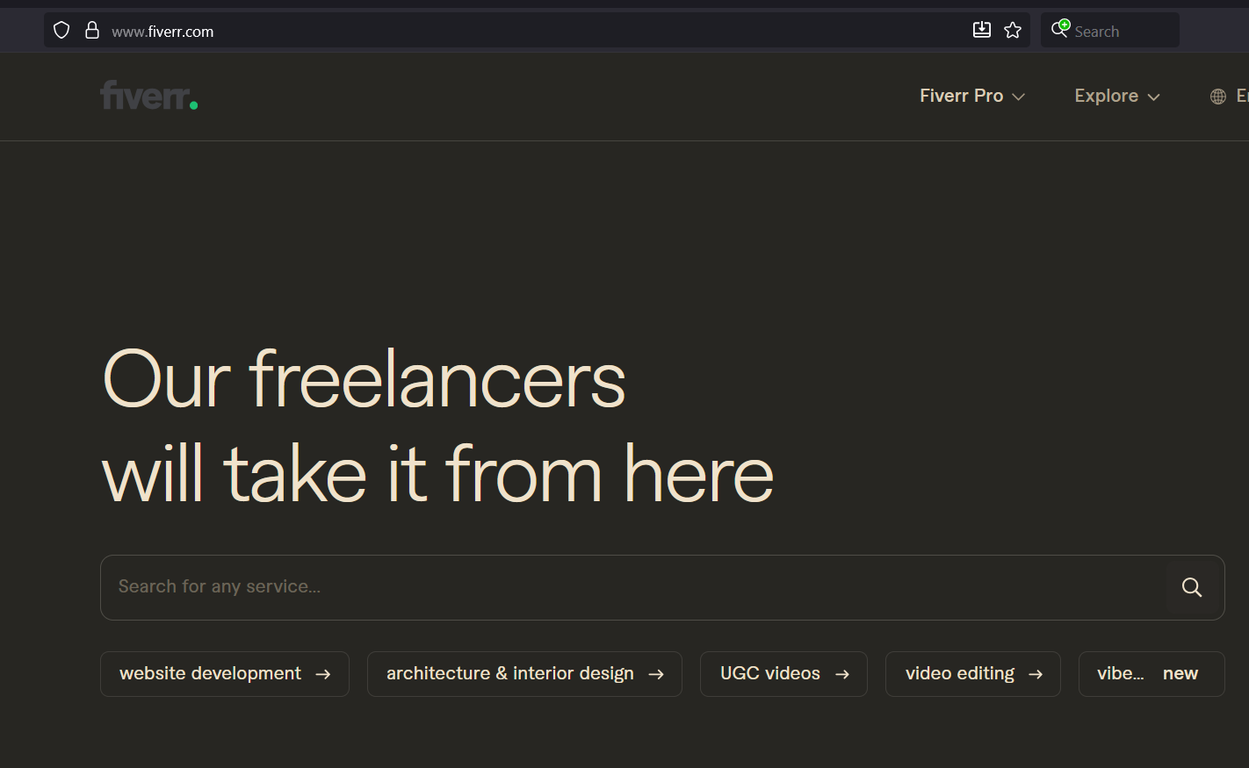
Task: Open the Fiverr Pro menu
Action: (972, 96)
